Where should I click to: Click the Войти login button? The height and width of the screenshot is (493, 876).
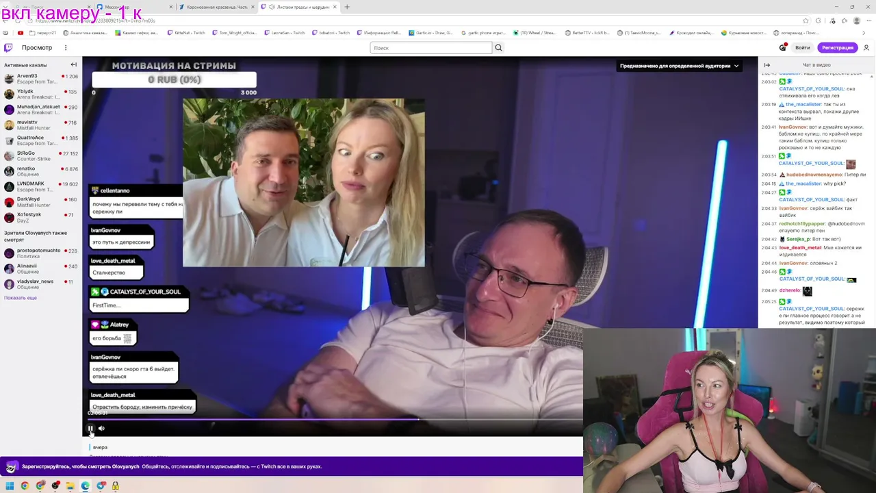[803, 48]
